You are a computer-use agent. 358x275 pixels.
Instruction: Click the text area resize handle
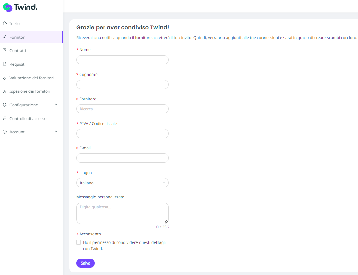[166, 221]
